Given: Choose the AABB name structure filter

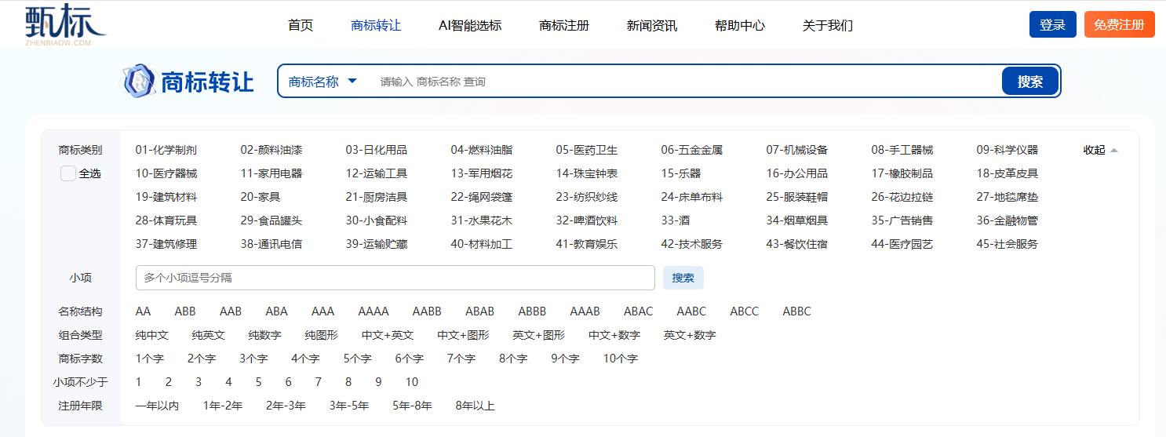Looking at the screenshot, I should point(427,311).
